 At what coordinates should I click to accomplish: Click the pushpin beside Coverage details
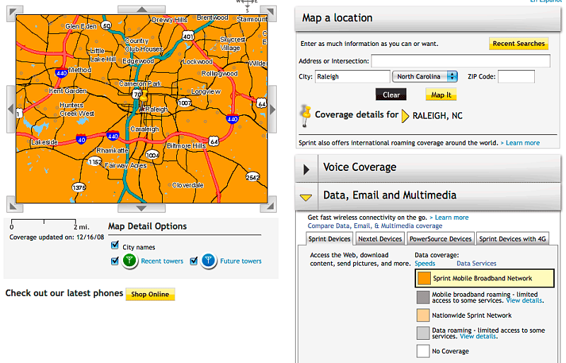pyautogui.click(x=306, y=116)
